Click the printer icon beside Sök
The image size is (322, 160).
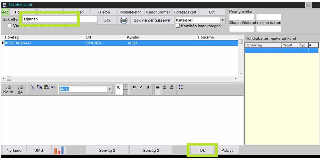pos(124,20)
